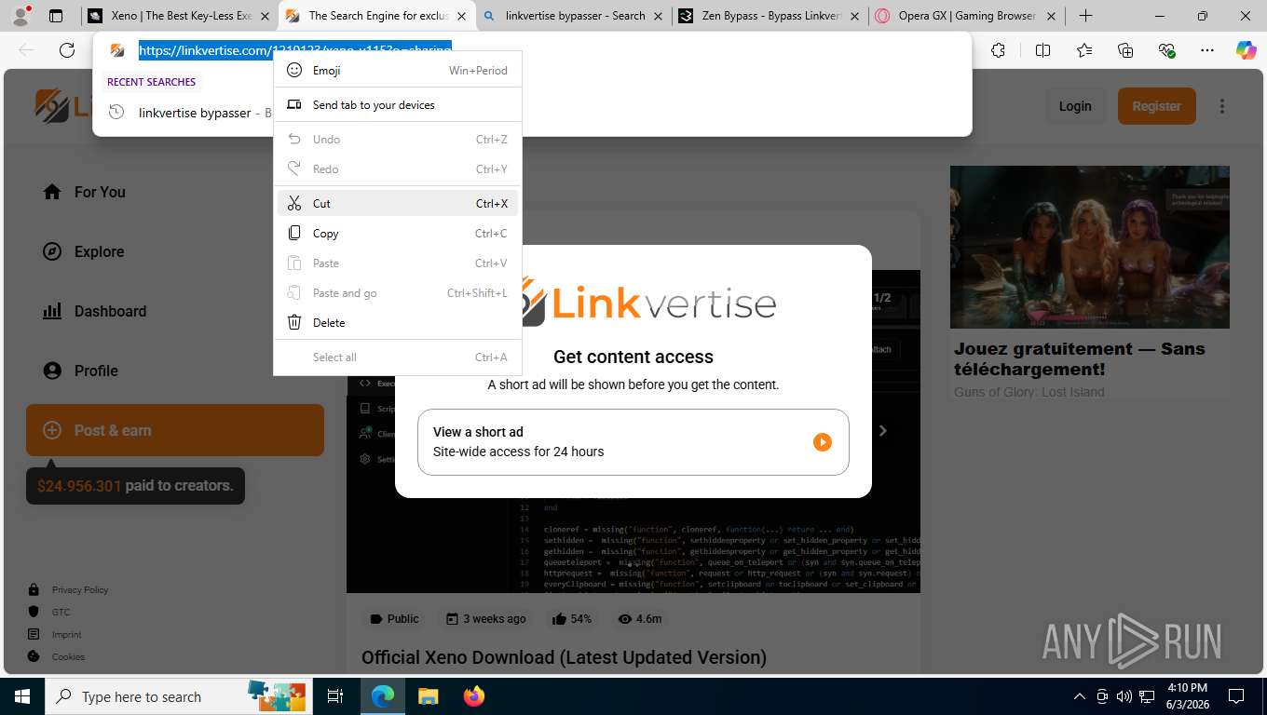
Task: Open the Privacy Policy link
Action: (x=80, y=590)
